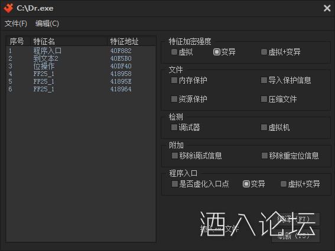Select the 程序入口 row in feature list
This screenshot has width=335, height=251.
[81, 51]
